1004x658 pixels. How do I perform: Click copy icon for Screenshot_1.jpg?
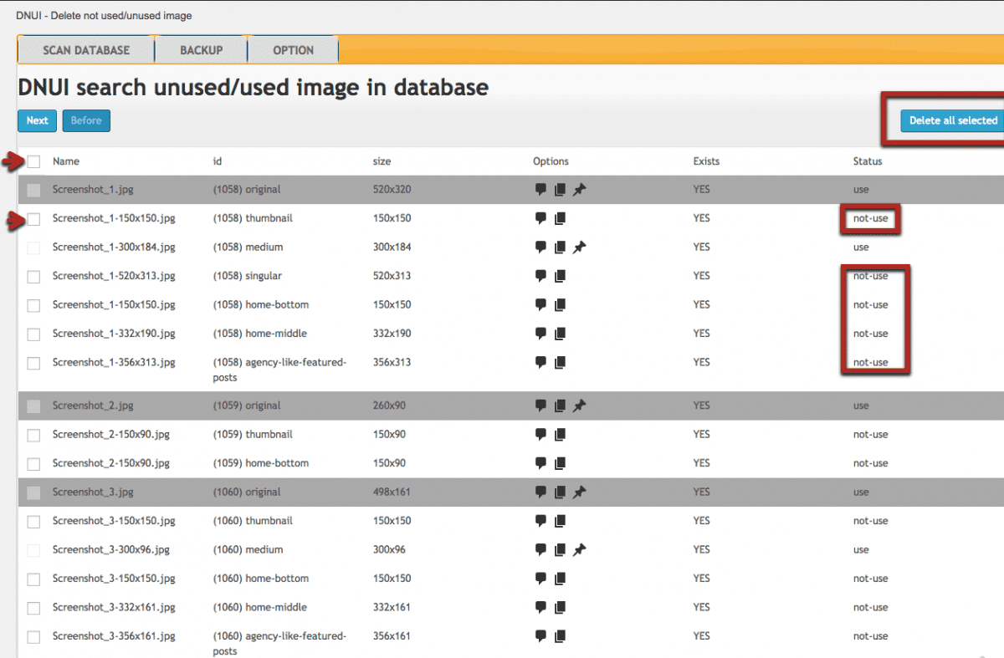pos(560,190)
